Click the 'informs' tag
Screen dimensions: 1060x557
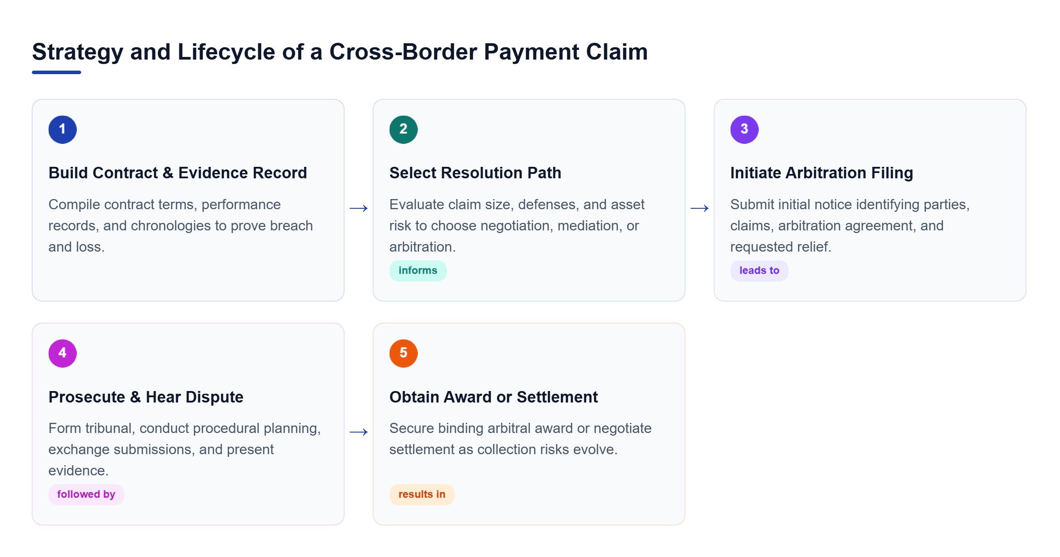(x=418, y=271)
